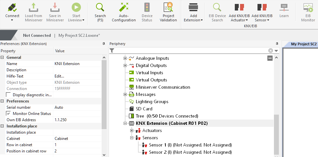The image size is (318, 157).
Task: Click the Connect plug icon
Action: point(12,8)
